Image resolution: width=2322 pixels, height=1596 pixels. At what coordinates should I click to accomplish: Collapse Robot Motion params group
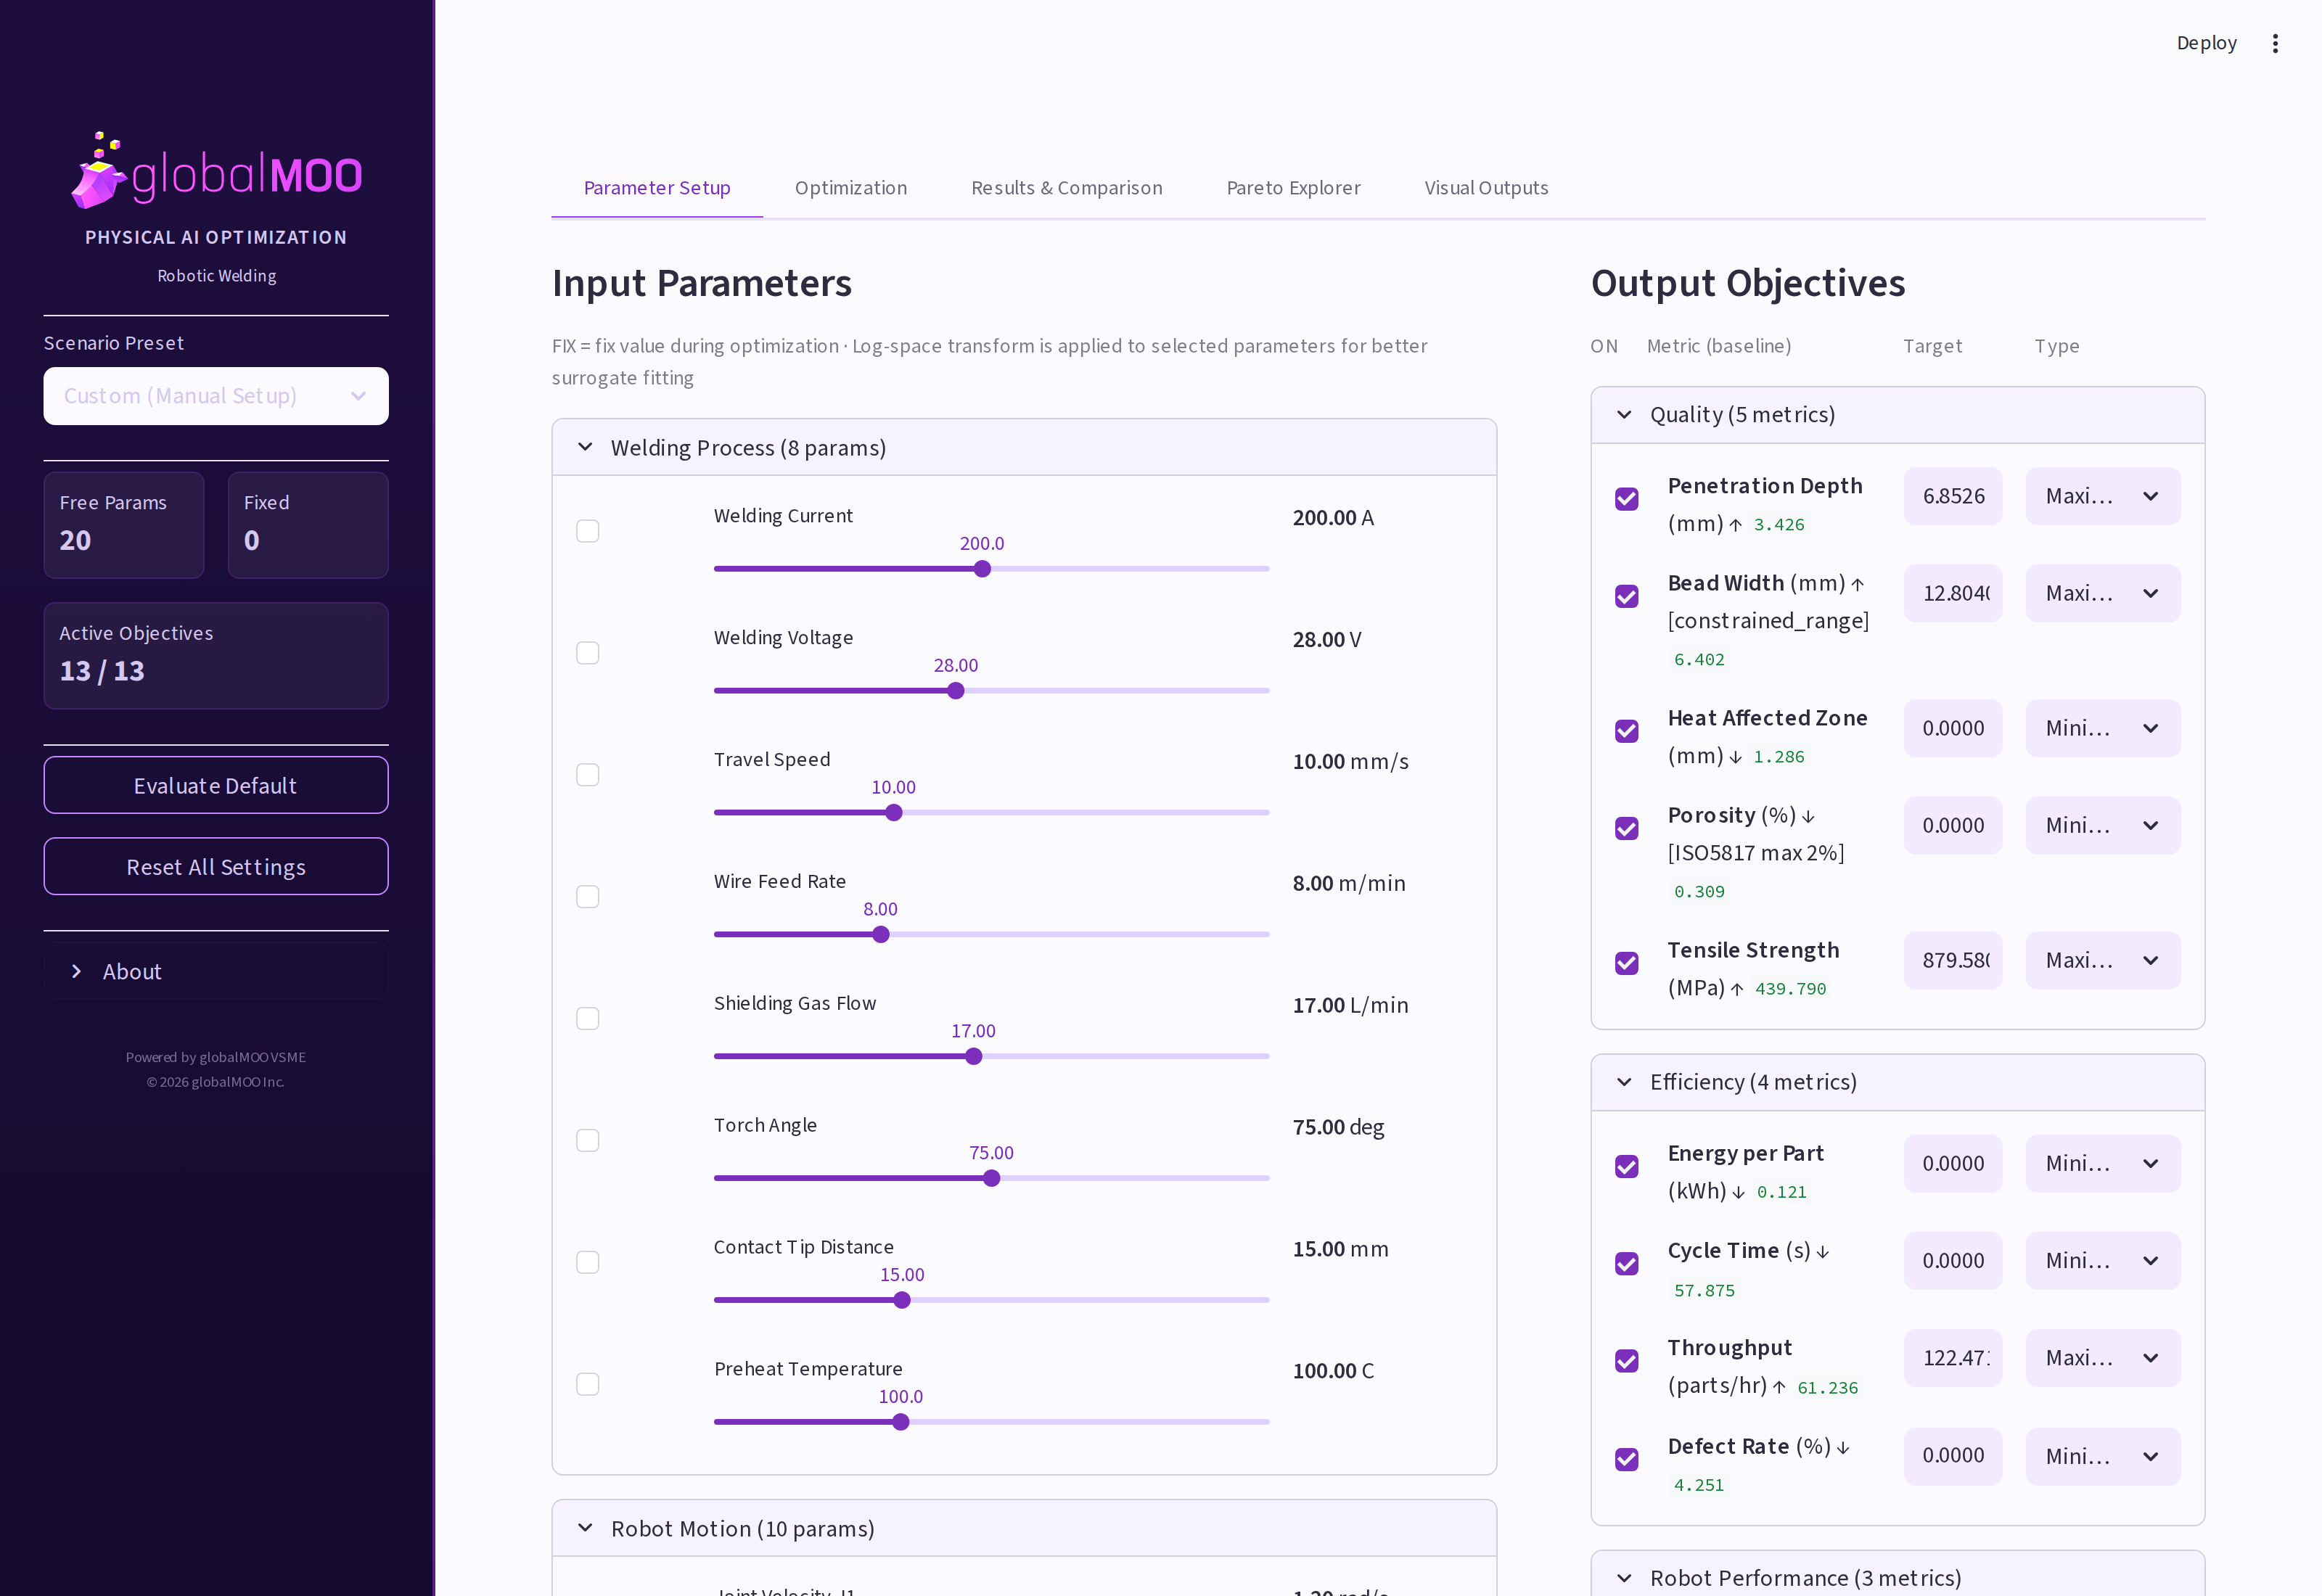coord(1024,1528)
